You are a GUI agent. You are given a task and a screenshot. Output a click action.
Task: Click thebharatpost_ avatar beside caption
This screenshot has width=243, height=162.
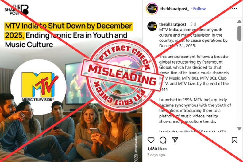[x=152, y=26]
